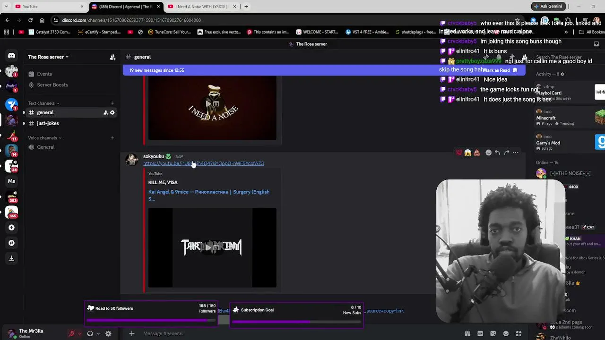Reload the browser page
Image resolution: width=605 pixels, height=340 pixels.
click(30, 20)
